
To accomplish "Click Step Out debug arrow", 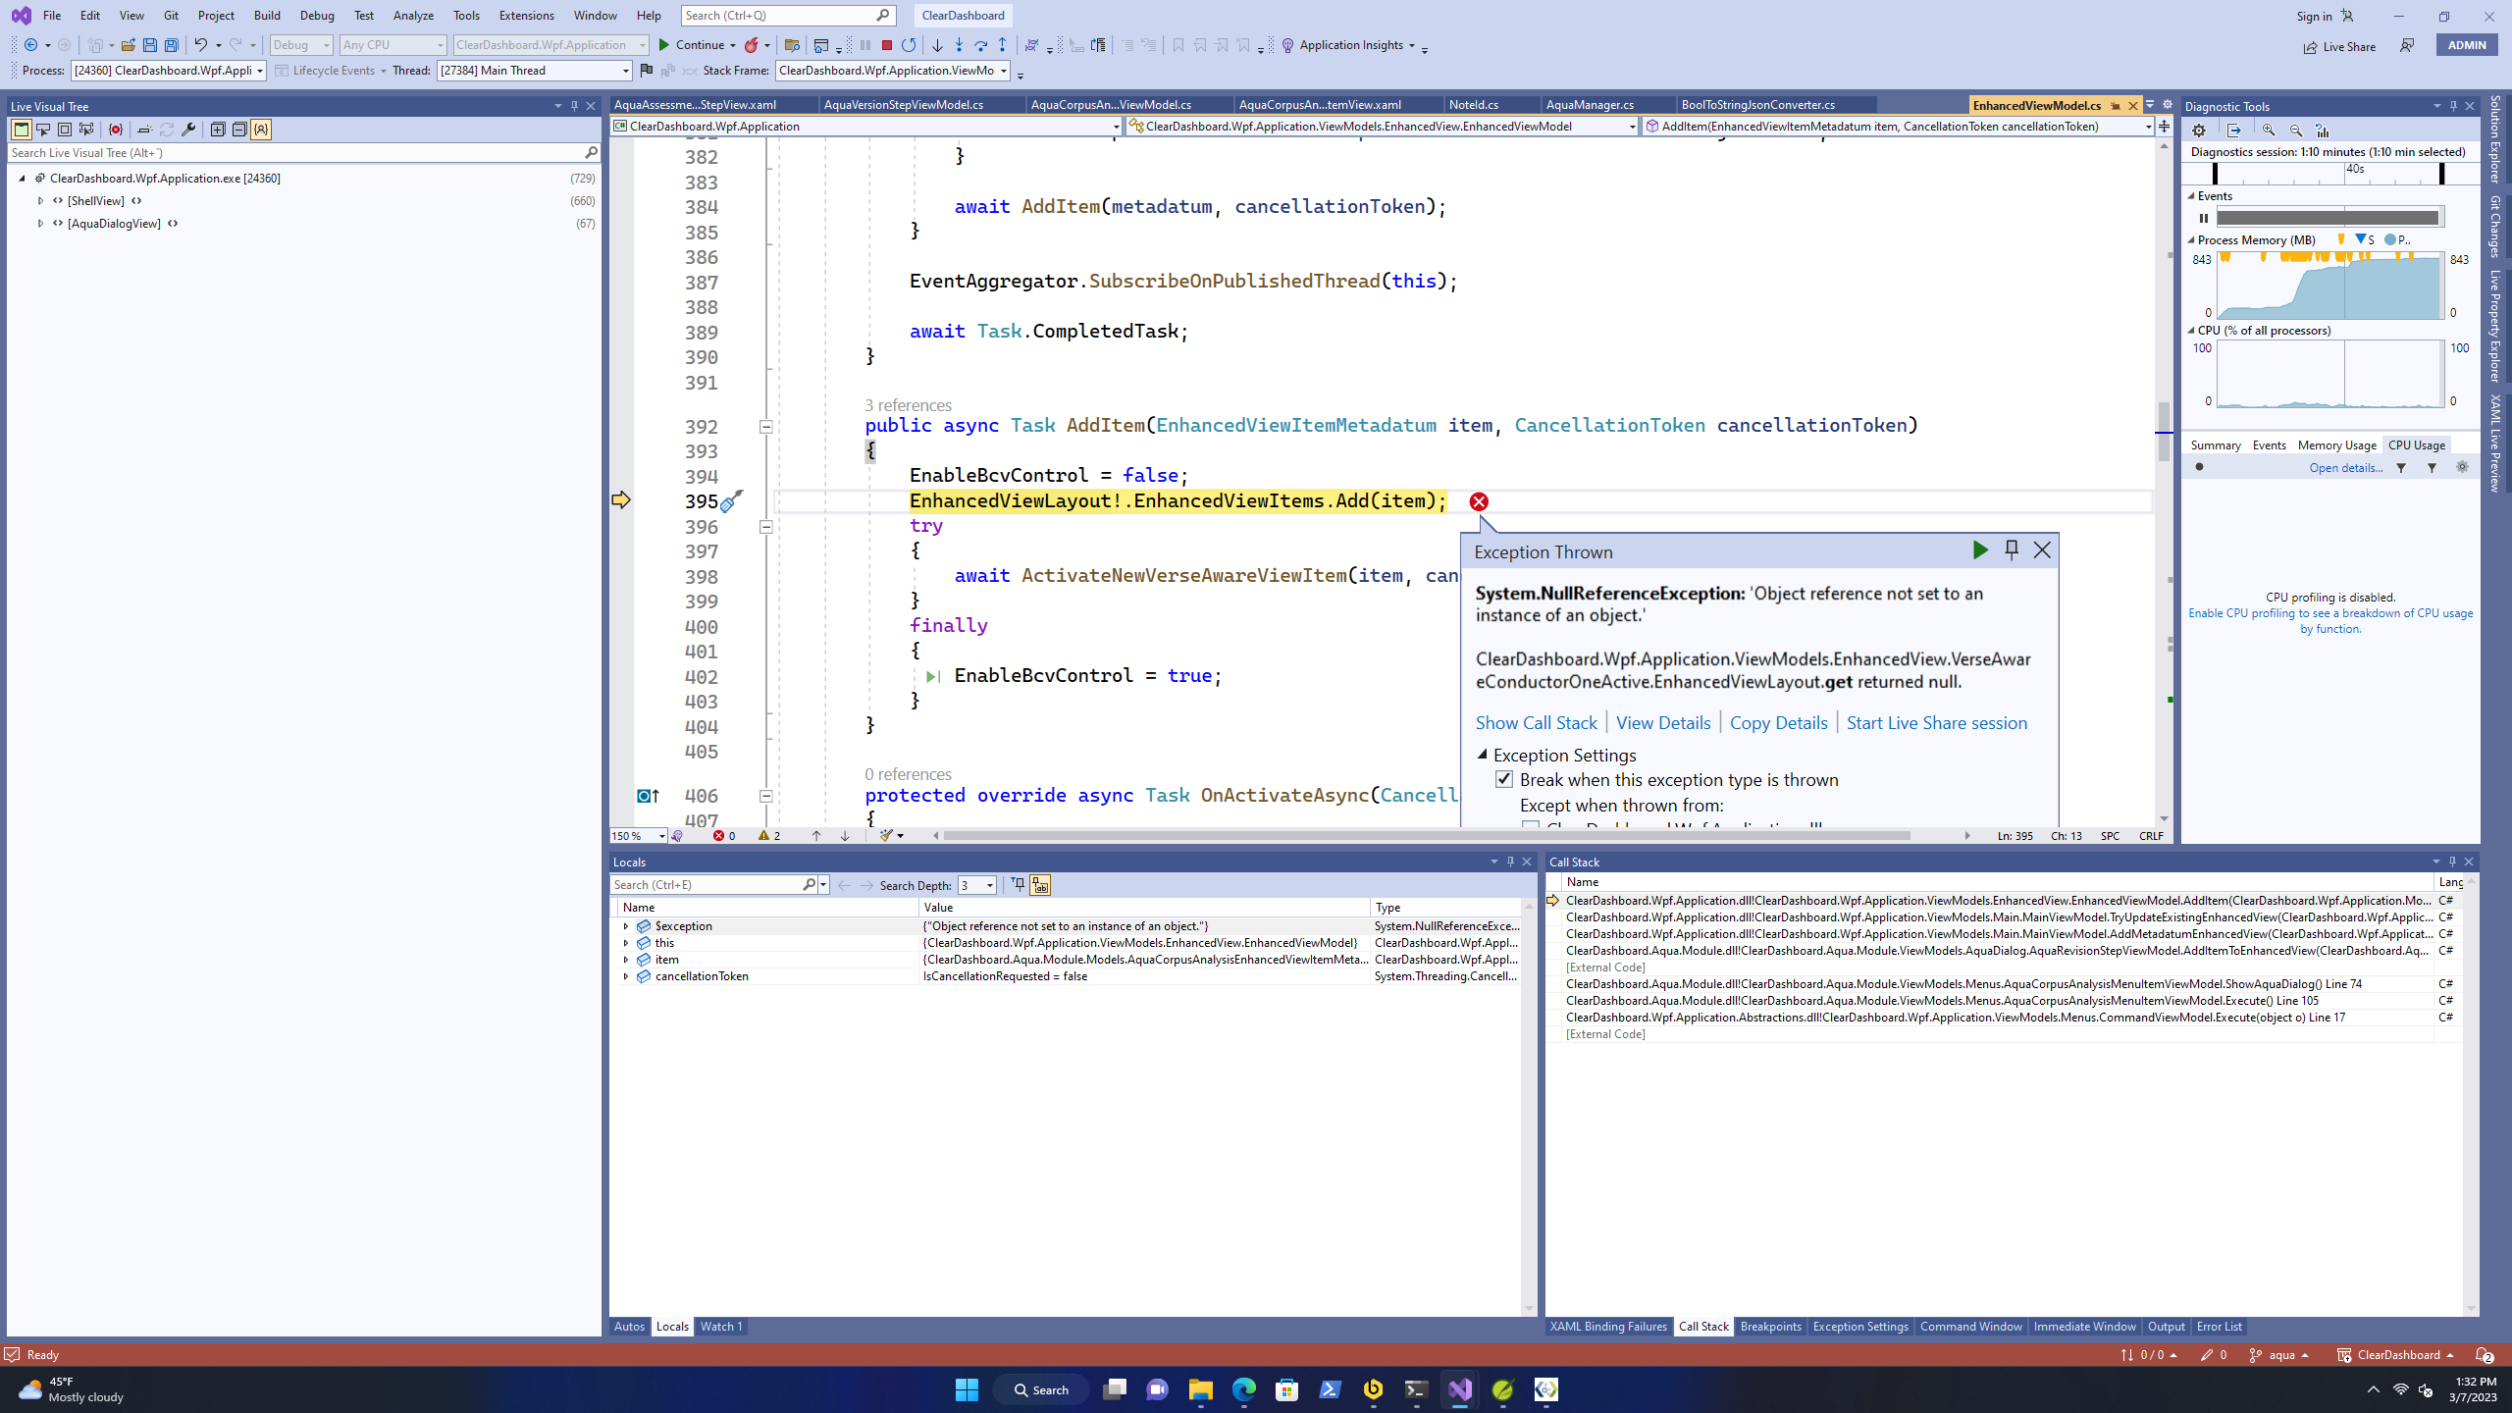I will tap(1002, 45).
